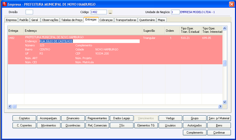Open Ocorrências

73,125
